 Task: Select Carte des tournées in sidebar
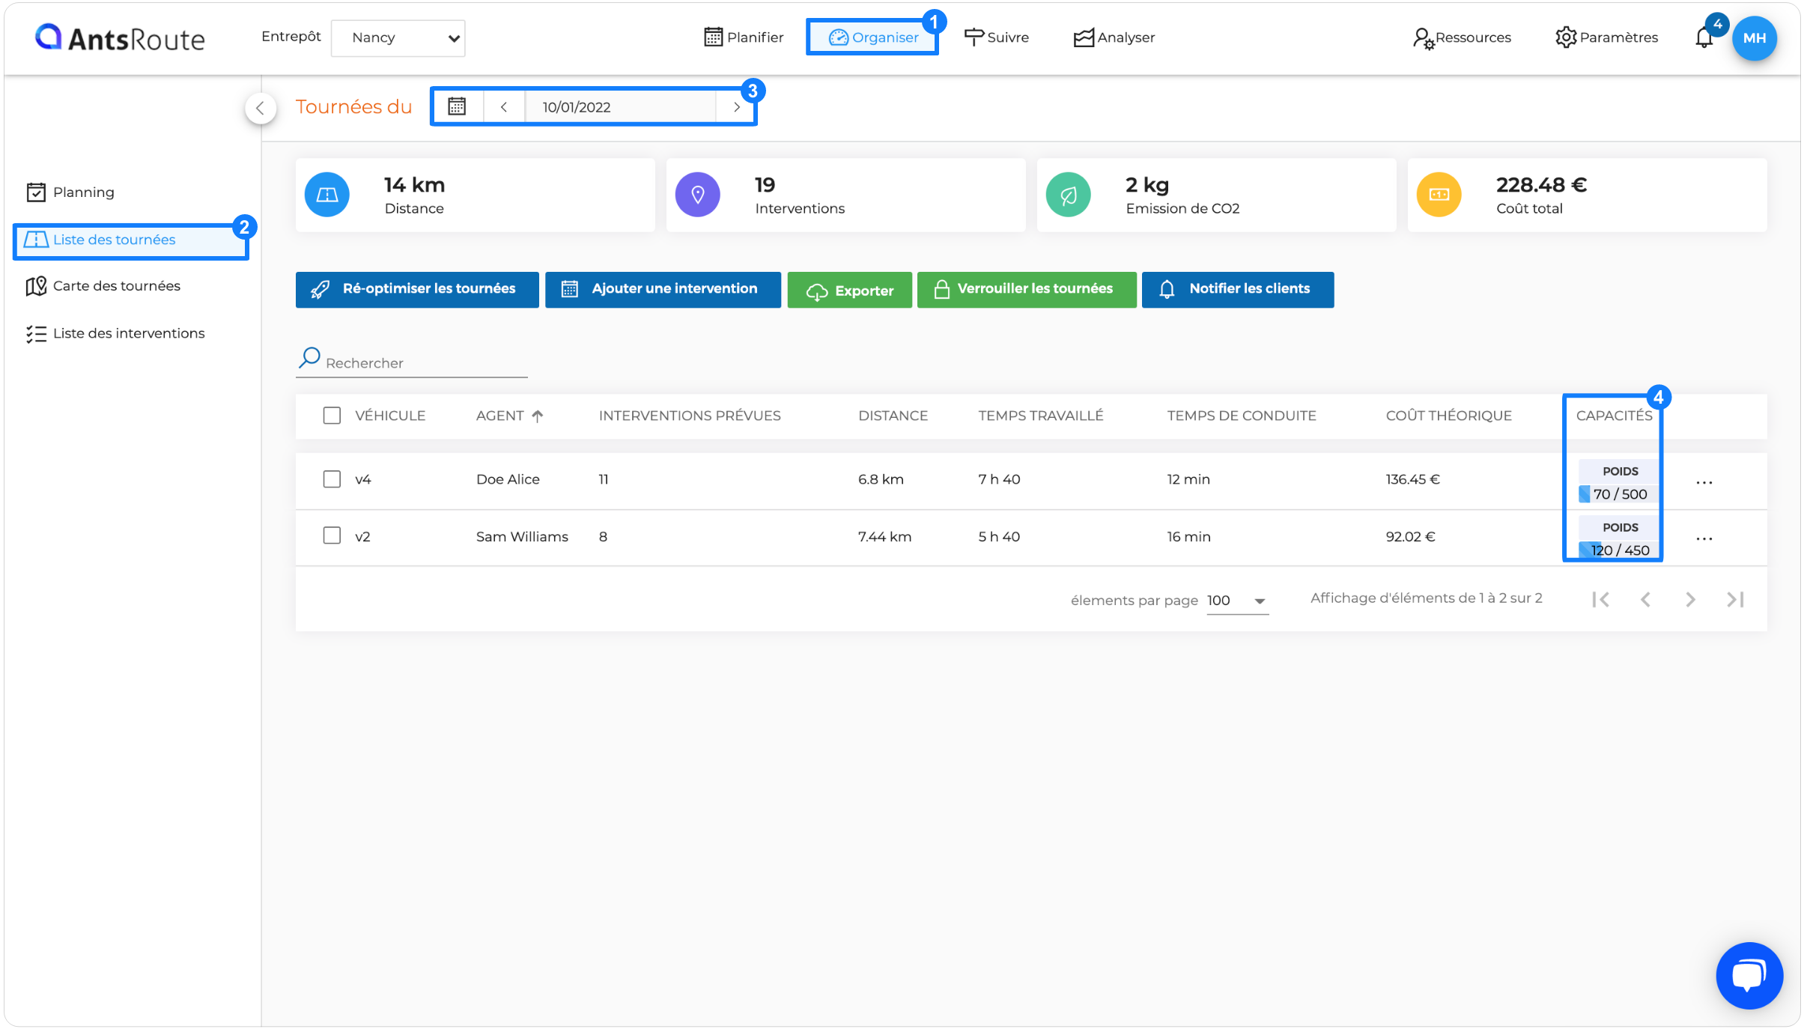tap(103, 286)
